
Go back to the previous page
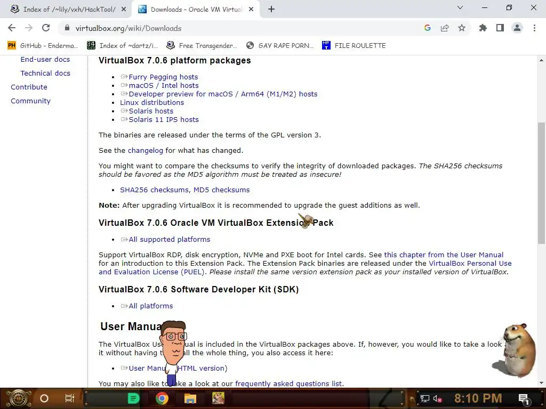(x=12, y=28)
